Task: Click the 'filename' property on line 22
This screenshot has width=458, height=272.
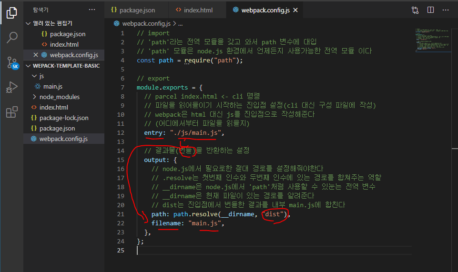Action: (166, 223)
